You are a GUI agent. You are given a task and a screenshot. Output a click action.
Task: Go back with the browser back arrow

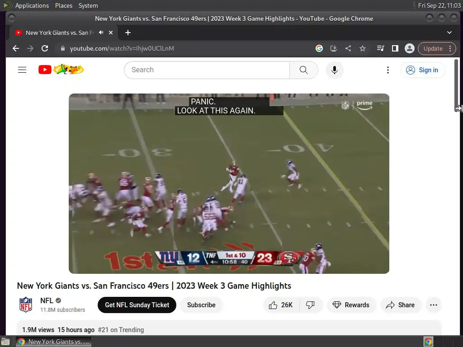point(16,48)
